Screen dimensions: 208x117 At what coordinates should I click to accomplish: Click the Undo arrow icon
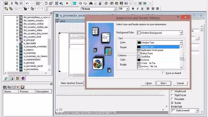tap(27, 3)
